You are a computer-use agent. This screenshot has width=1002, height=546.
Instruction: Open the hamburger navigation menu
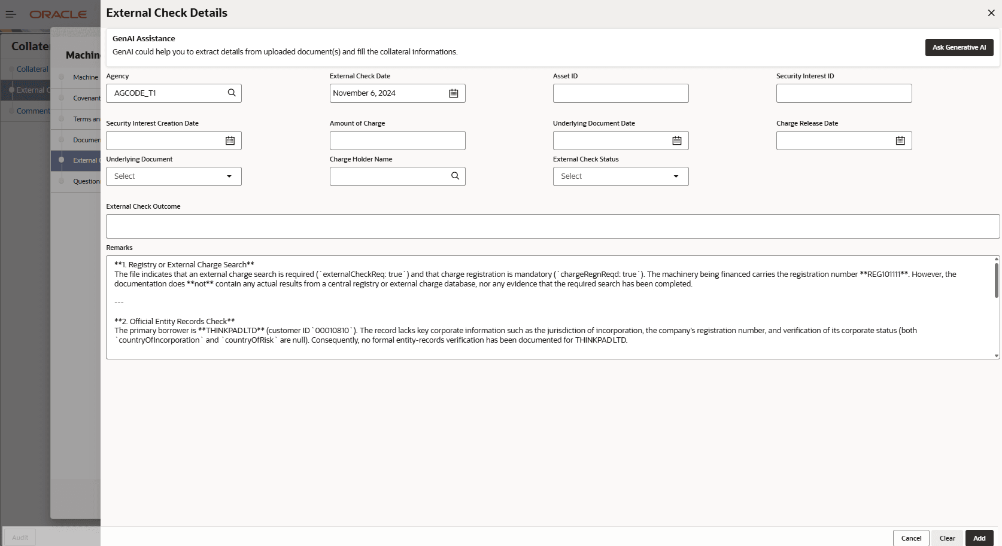tap(11, 14)
